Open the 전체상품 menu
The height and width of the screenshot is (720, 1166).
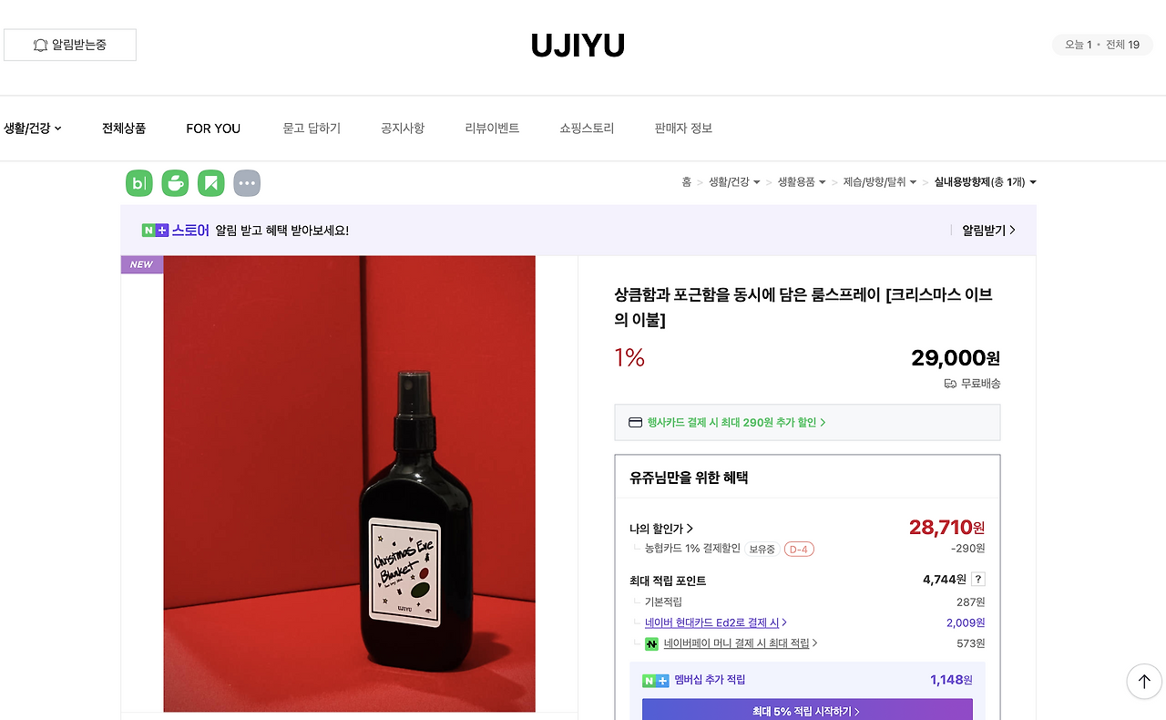point(124,129)
